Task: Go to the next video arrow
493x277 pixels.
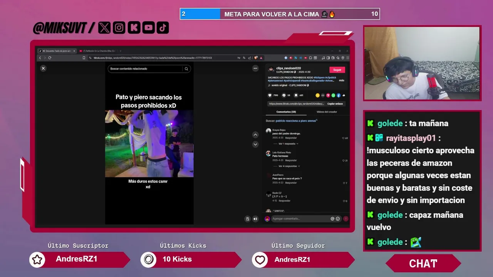Action: pyautogui.click(x=255, y=144)
